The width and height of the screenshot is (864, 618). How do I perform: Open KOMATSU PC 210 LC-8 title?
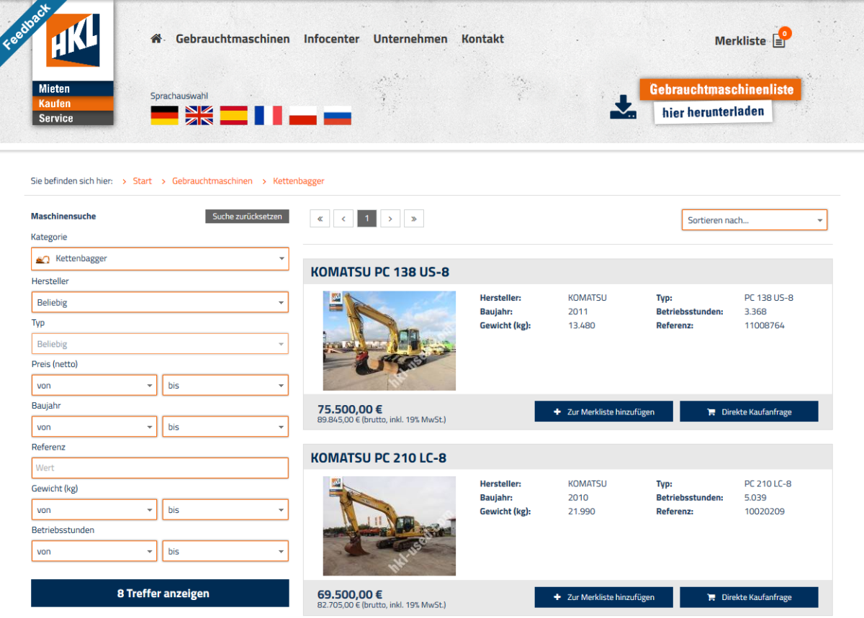click(379, 458)
